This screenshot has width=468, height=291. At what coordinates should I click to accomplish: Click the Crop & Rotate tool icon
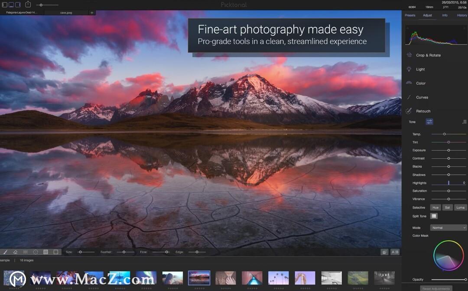tap(409, 55)
